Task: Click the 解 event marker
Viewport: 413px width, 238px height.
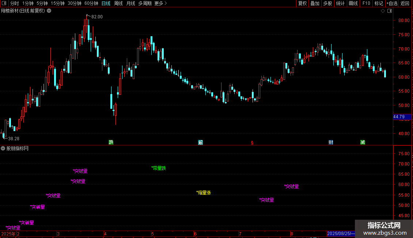Action: coord(200,142)
